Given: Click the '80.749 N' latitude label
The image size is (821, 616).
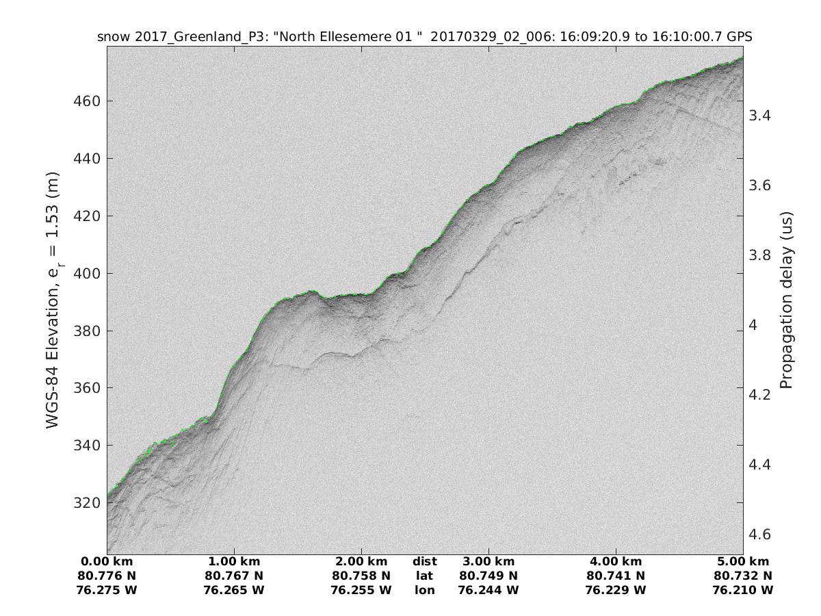Looking at the screenshot, I should point(488,576).
